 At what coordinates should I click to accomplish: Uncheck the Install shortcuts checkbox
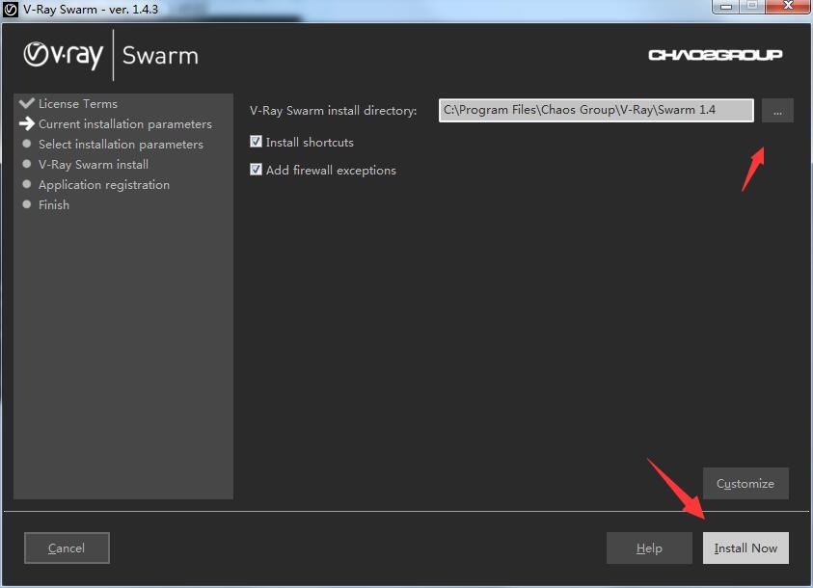pos(256,142)
